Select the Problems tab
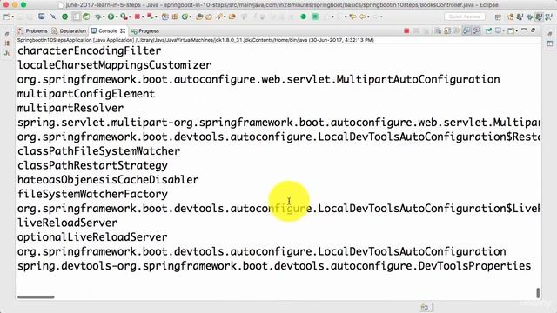 click(32, 31)
